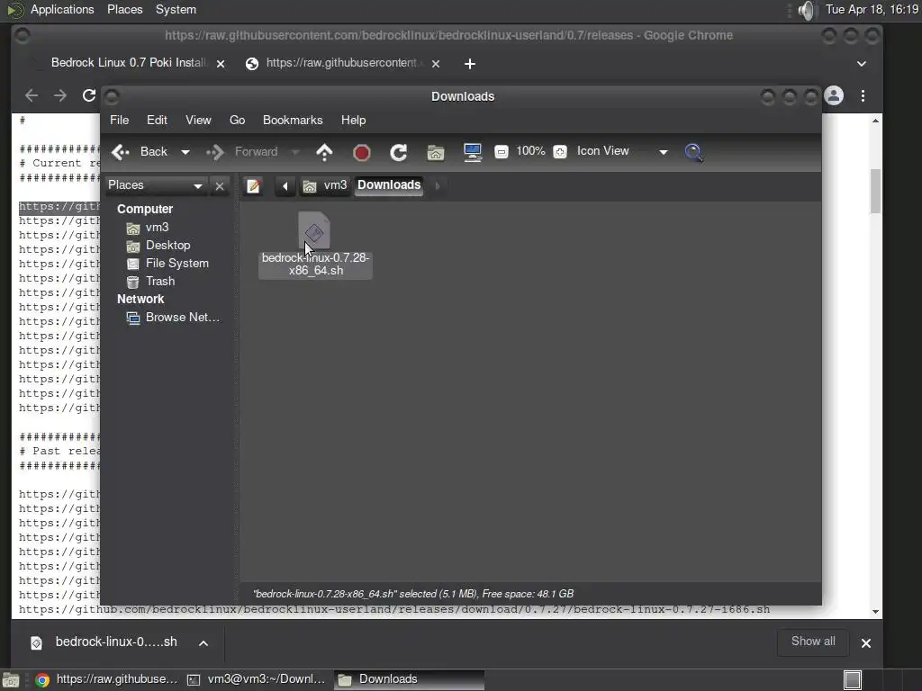
Task: Open the Bookmarks menu
Action: point(293,121)
